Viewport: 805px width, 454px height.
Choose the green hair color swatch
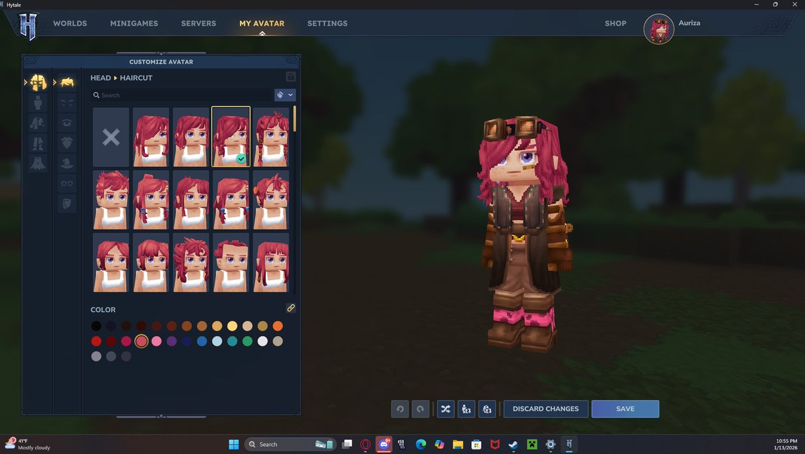coord(248,341)
